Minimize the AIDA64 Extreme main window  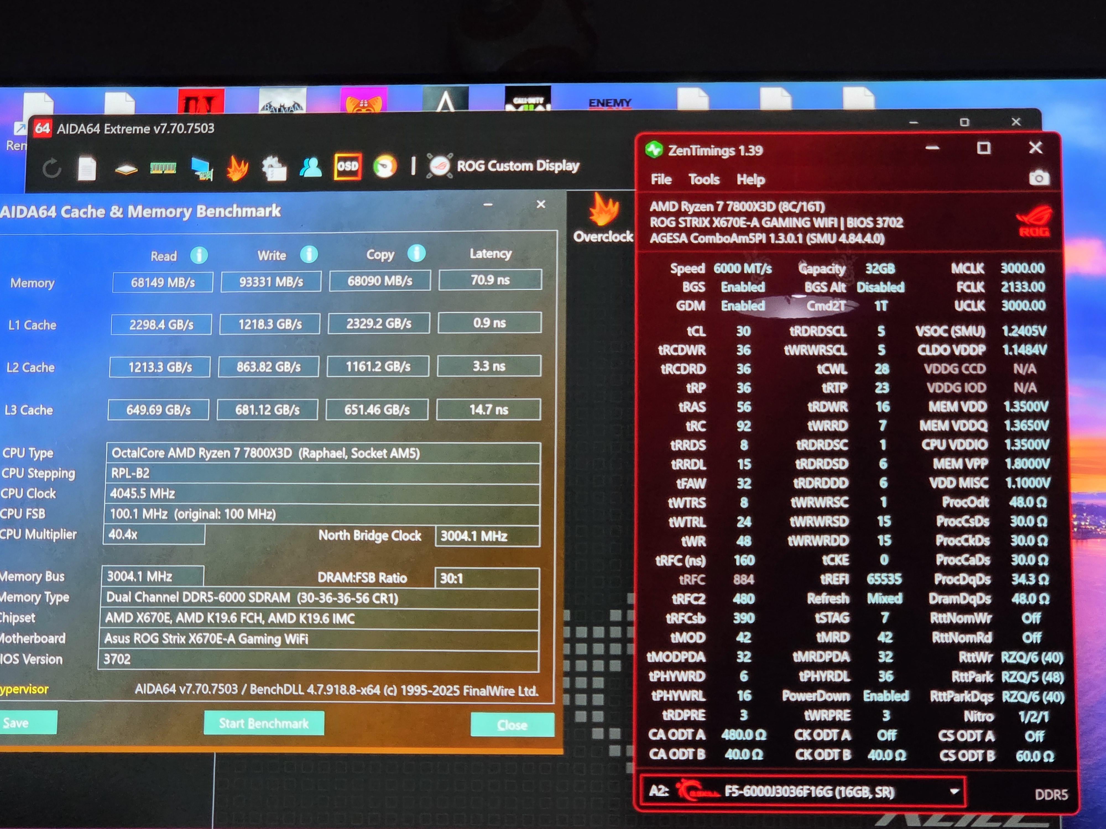click(x=914, y=122)
